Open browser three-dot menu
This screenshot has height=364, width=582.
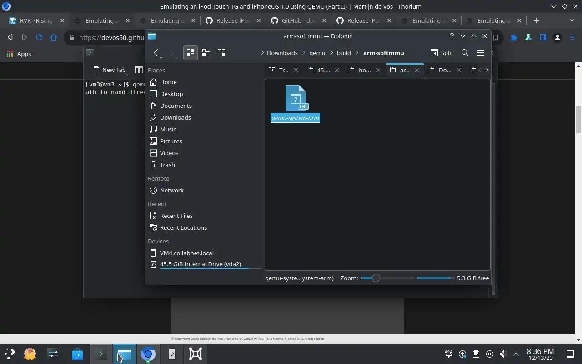[572, 38]
